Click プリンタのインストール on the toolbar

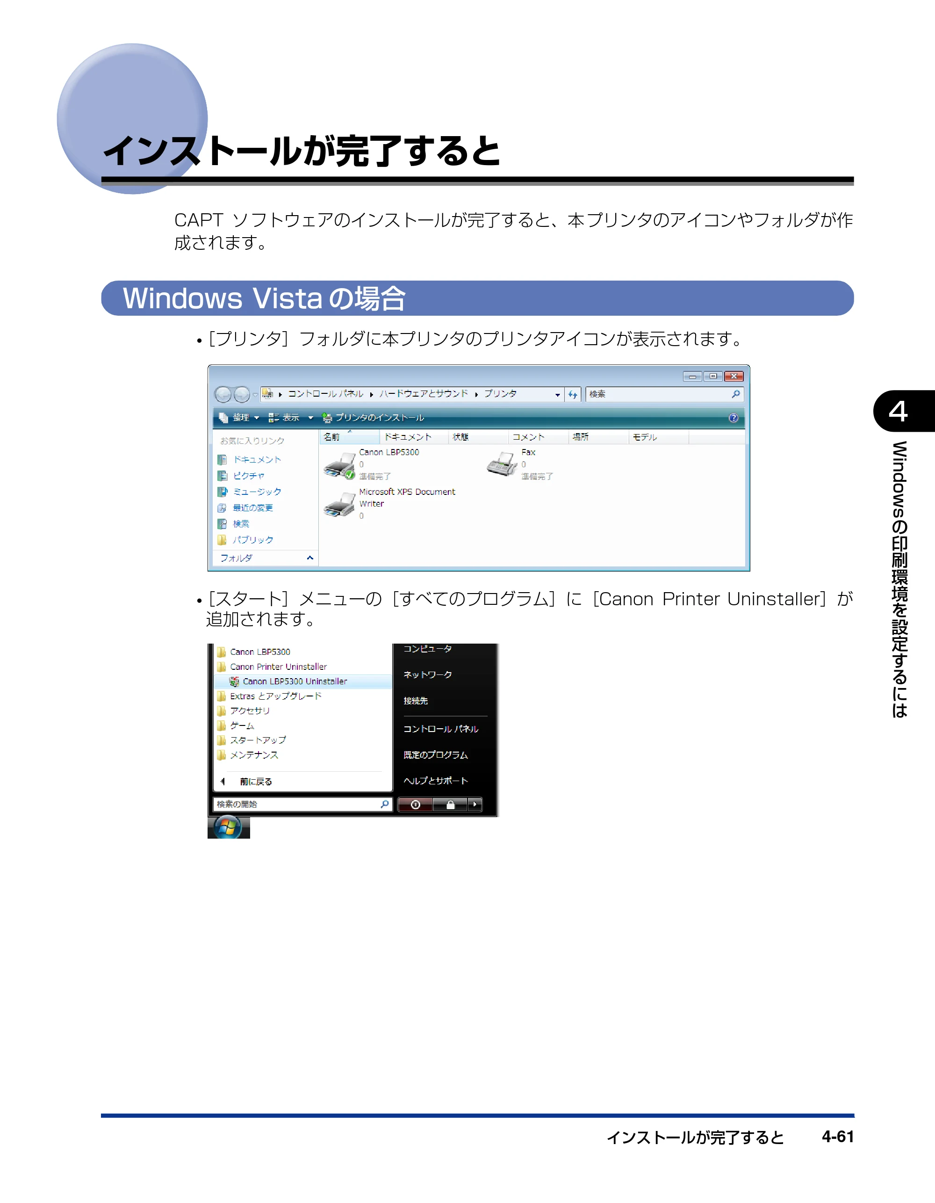click(373, 418)
